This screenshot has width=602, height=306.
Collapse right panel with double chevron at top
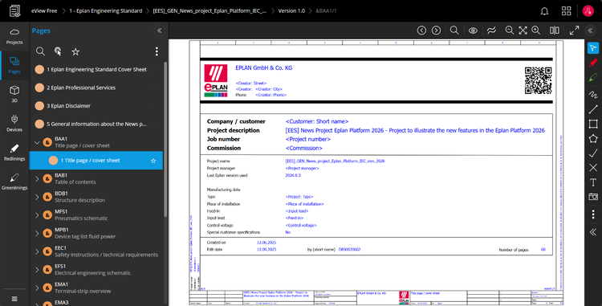point(591,31)
